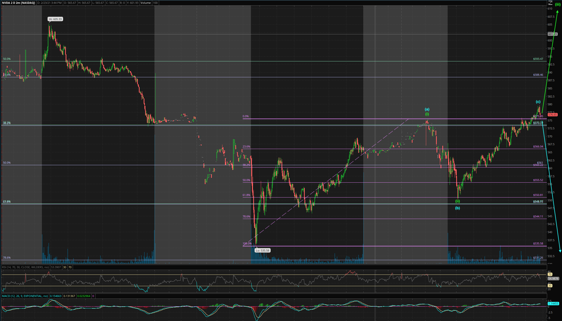Click the Hi: 605.33 price bubble
The height and width of the screenshot is (321, 562).
55,19
